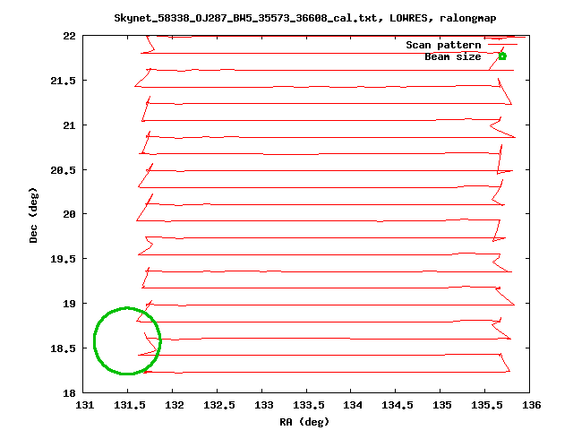The height and width of the screenshot is (430, 573).
Task: Click the red scan pattern legend line sample
Action: pos(502,45)
